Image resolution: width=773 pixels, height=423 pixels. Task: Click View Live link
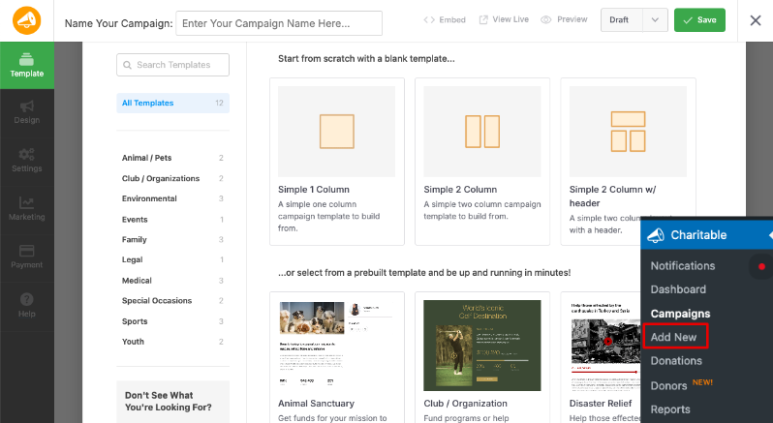click(504, 19)
